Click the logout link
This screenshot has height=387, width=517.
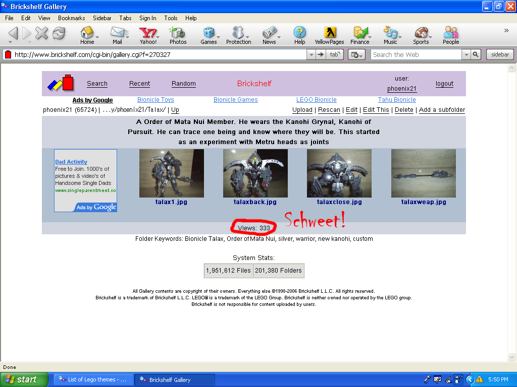(x=444, y=84)
